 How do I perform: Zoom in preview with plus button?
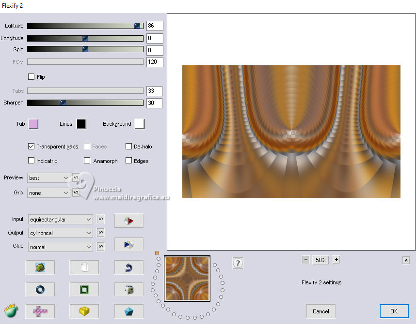click(x=336, y=260)
